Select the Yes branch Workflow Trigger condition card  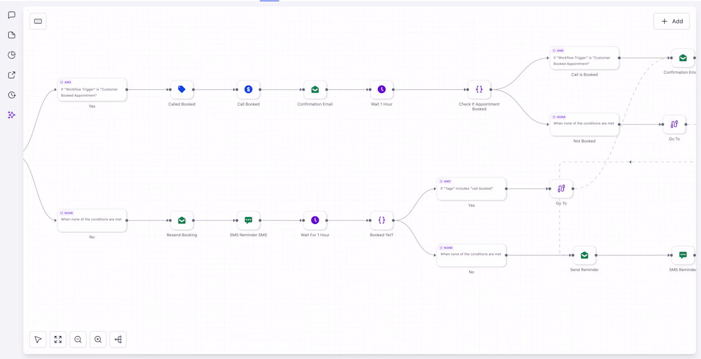point(92,90)
